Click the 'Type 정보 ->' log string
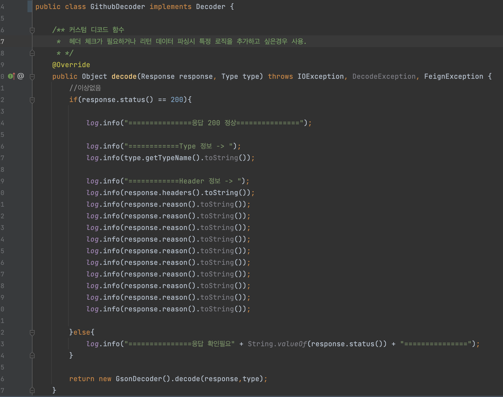This screenshot has height=397, width=503. click(x=179, y=146)
